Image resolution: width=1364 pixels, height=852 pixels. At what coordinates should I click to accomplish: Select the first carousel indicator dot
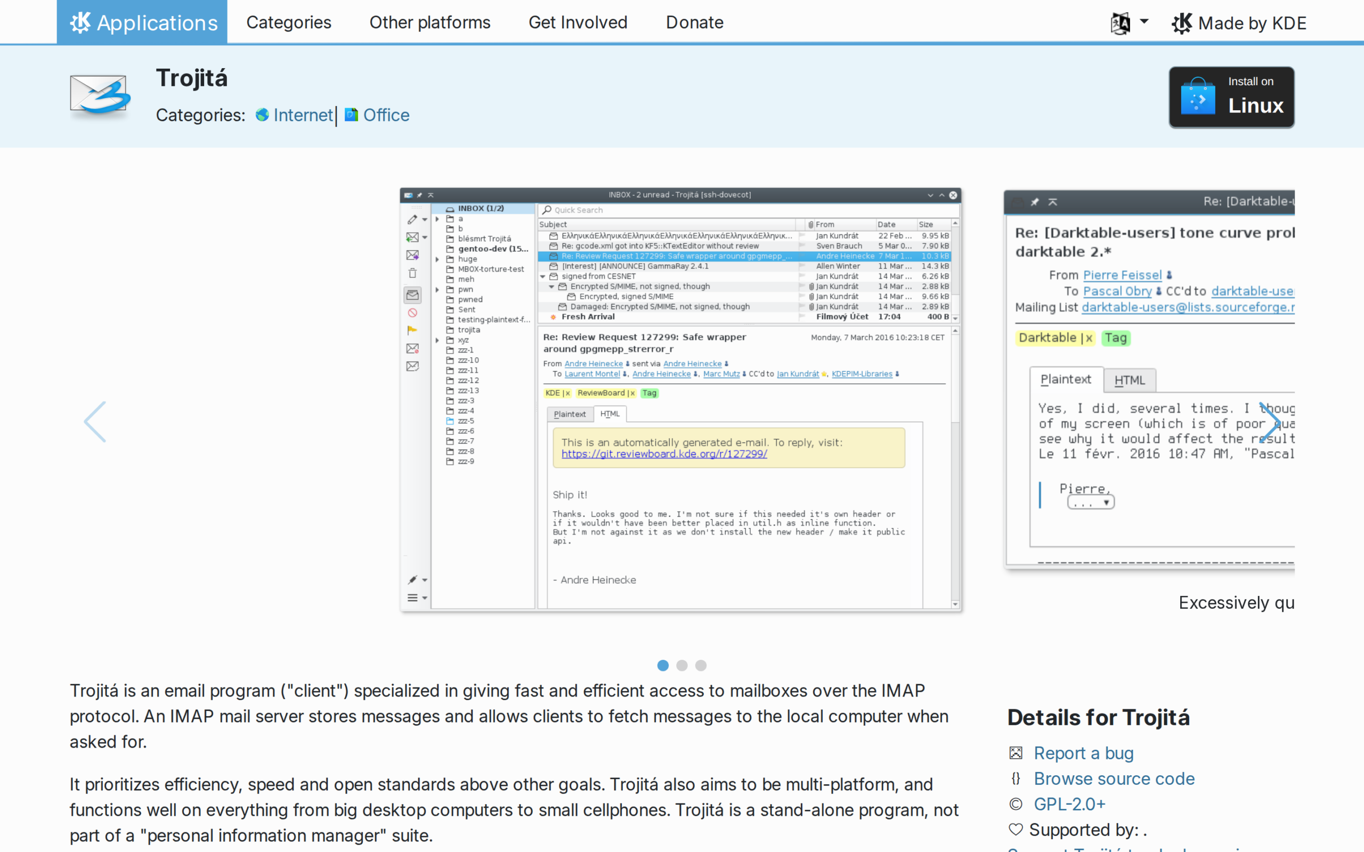click(x=663, y=666)
